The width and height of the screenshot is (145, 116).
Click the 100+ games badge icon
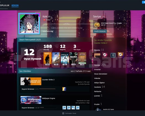97,55
